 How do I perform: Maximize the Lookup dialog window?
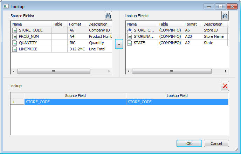(x=220, y=6)
